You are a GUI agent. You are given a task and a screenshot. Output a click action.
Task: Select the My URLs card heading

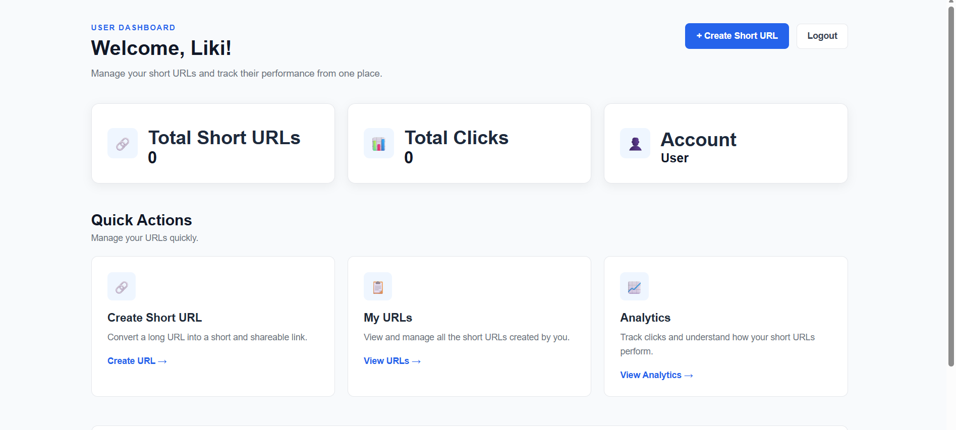tap(388, 318)
